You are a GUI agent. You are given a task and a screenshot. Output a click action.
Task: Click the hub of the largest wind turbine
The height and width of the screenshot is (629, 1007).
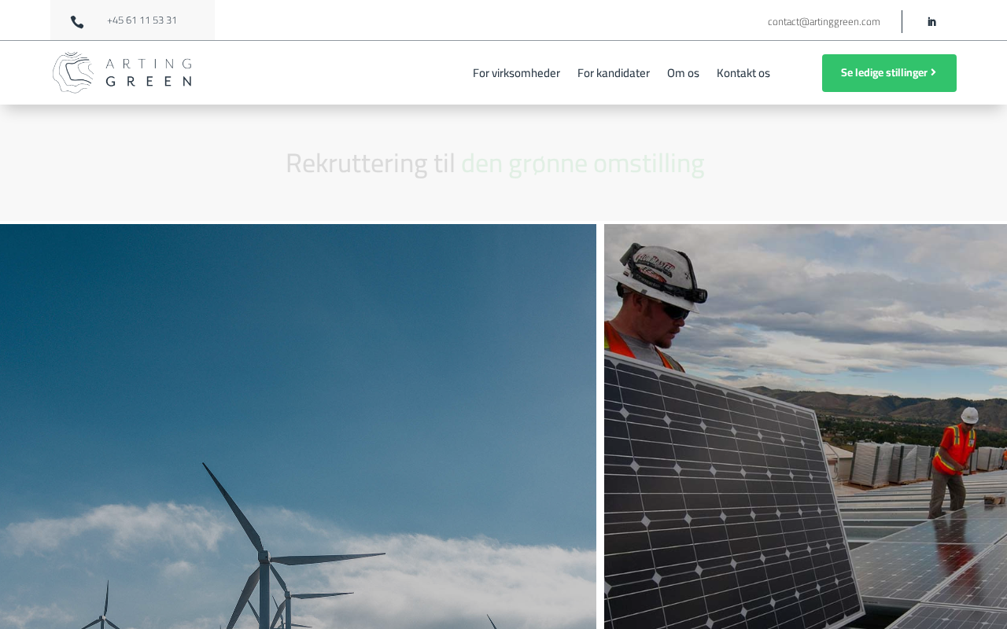[x=264, y=557]
